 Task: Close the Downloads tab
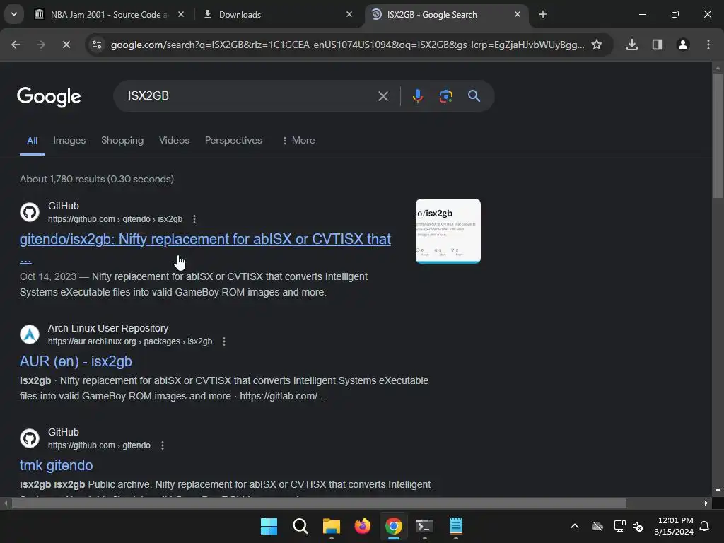(349, 14)
